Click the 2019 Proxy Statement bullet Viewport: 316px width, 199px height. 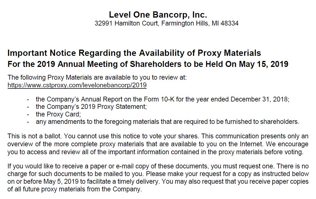click(91, 107)
